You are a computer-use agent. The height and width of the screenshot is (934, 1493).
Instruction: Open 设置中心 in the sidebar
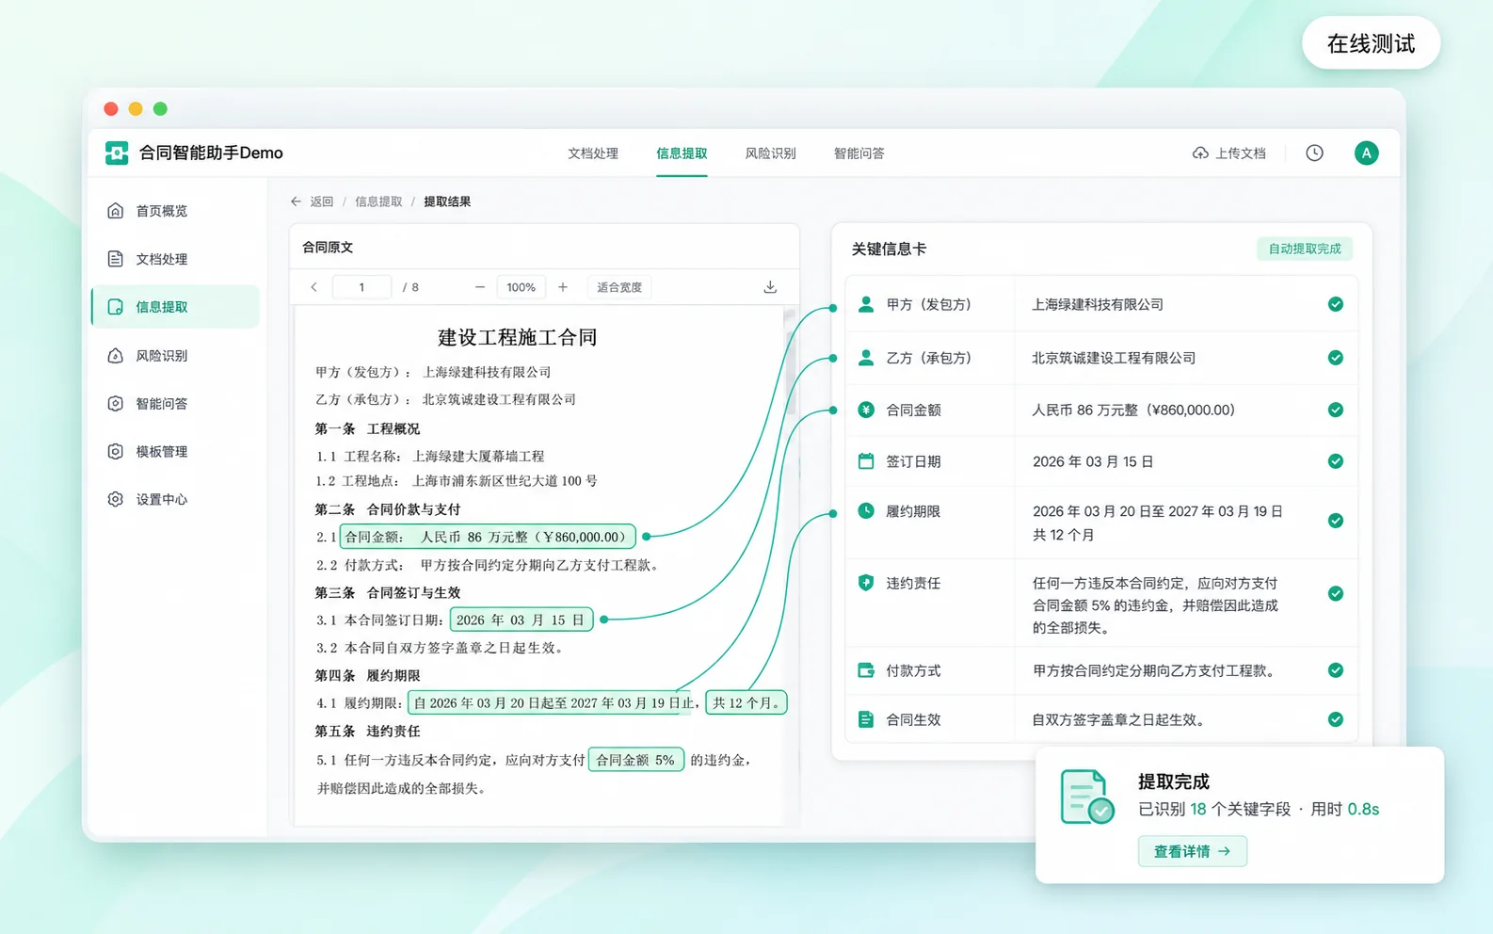(175, 500)
